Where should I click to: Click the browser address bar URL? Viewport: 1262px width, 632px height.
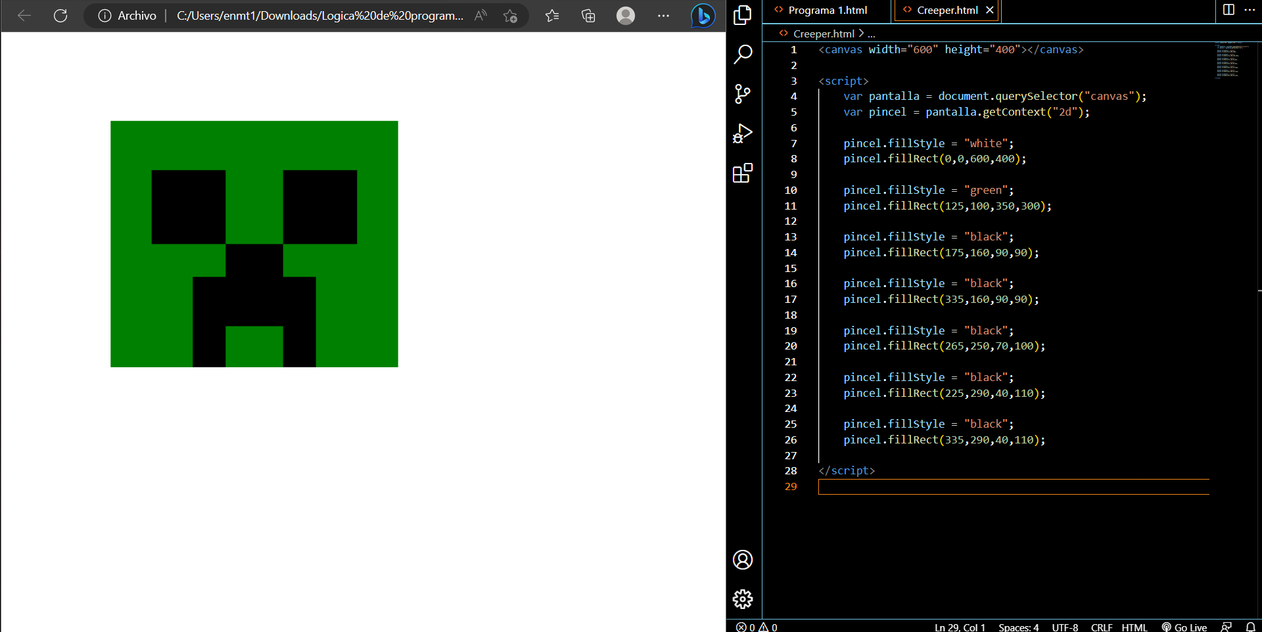(320, 16)
